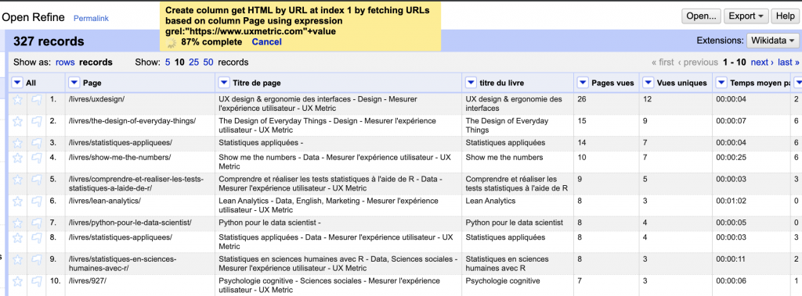
Task: Star row 5 comprendre-et-realiser-les-tests
Action: (x=18, y=180)
